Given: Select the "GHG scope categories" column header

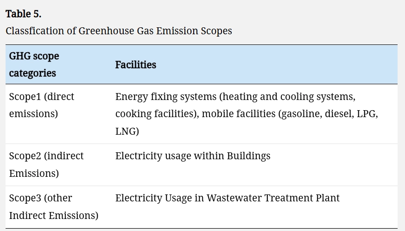Looking at the screenshot, I should click(x=34, y=64).
